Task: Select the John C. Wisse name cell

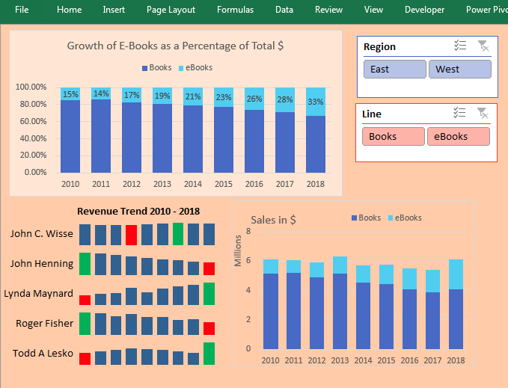Action: (42, 233)
